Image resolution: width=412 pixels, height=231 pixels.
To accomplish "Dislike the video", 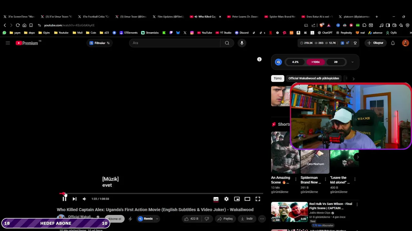I will pos(207,219).
